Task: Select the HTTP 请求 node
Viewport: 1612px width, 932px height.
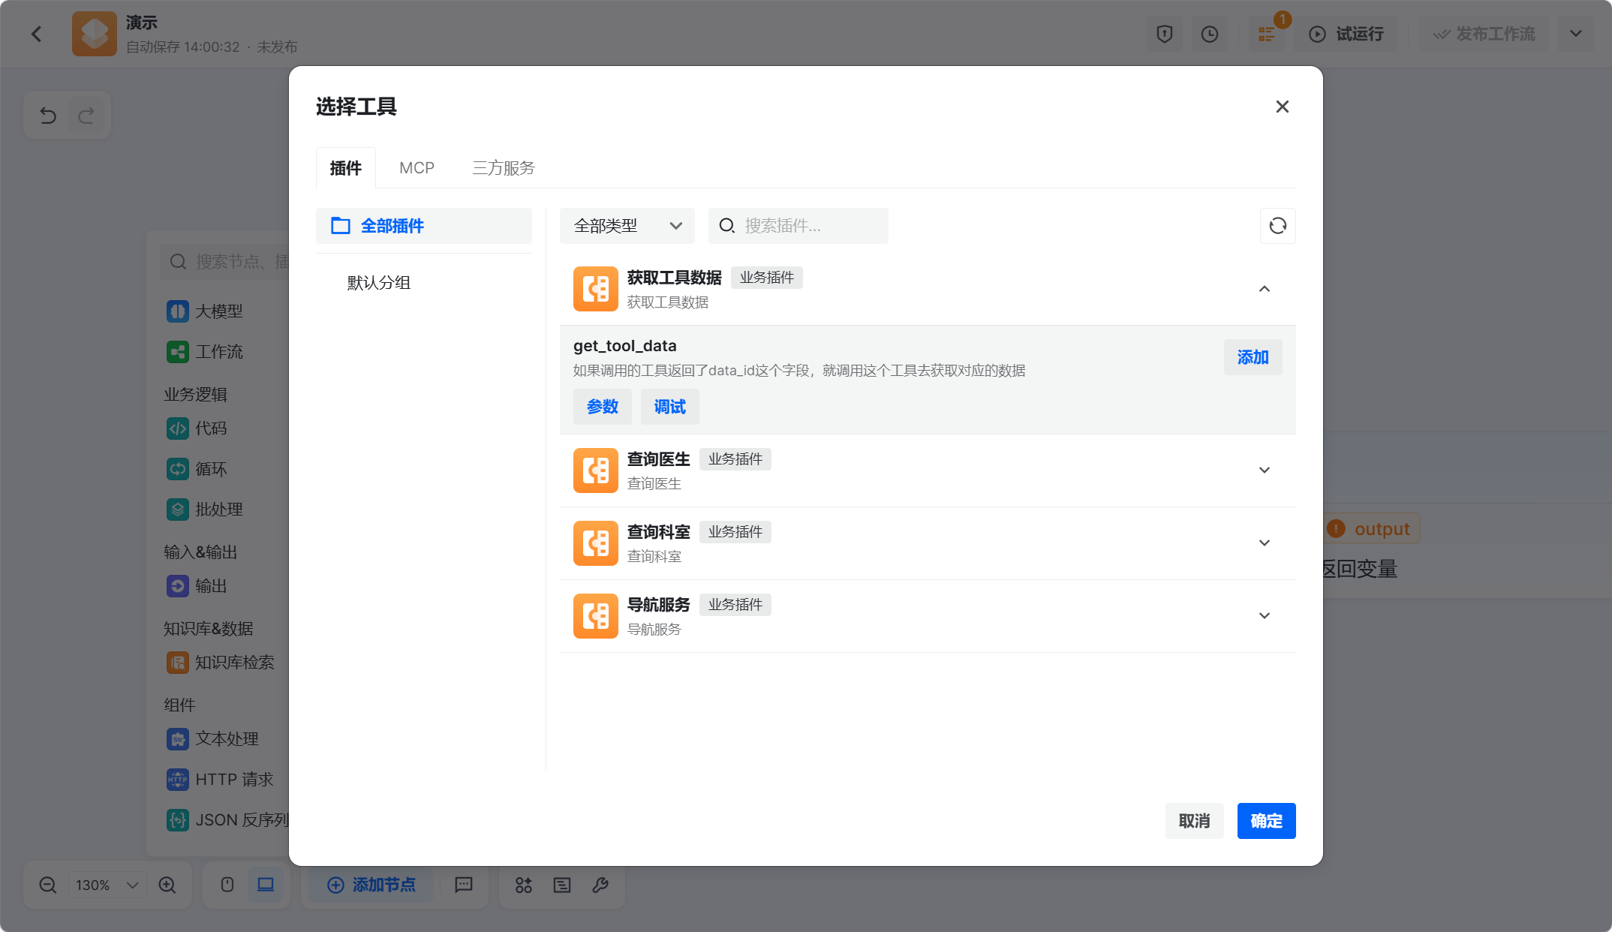Action: tap(220, 780)
